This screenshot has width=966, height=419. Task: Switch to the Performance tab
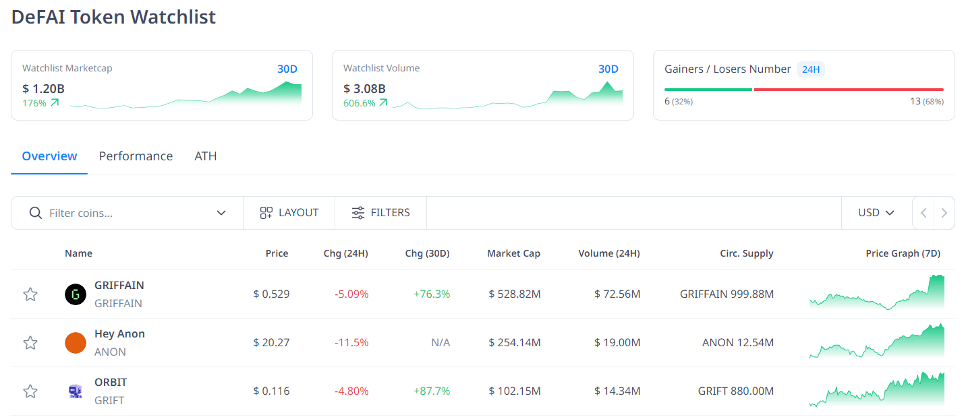coord(136,156)
